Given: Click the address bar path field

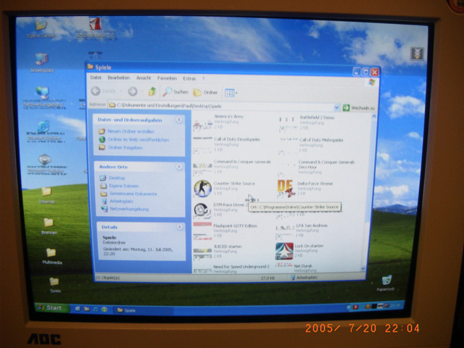Looking at the screenshot, I should 220,106.
